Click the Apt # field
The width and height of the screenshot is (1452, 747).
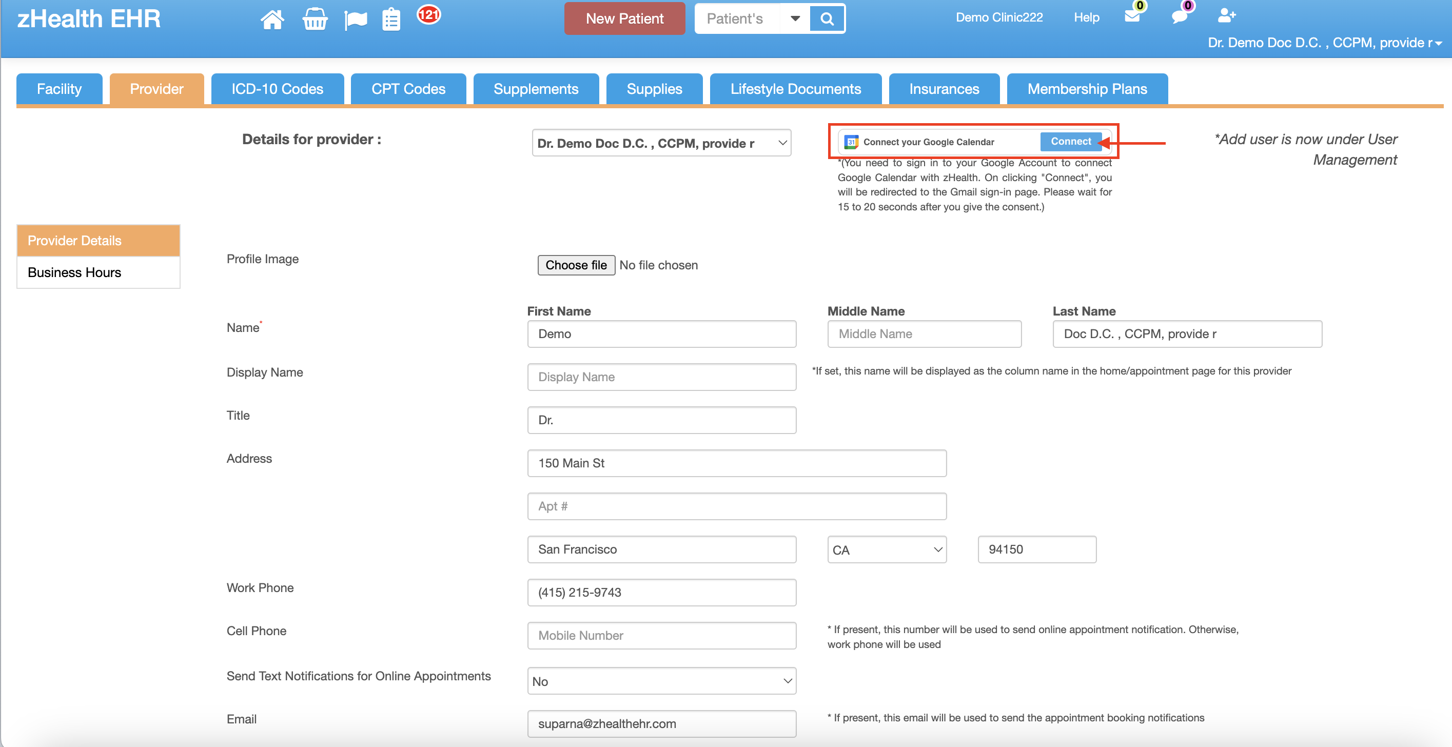tap(737, 506)
